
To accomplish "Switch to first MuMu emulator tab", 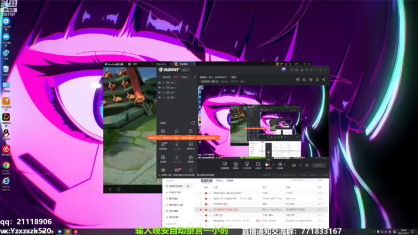I will click(x=161, y=64).
